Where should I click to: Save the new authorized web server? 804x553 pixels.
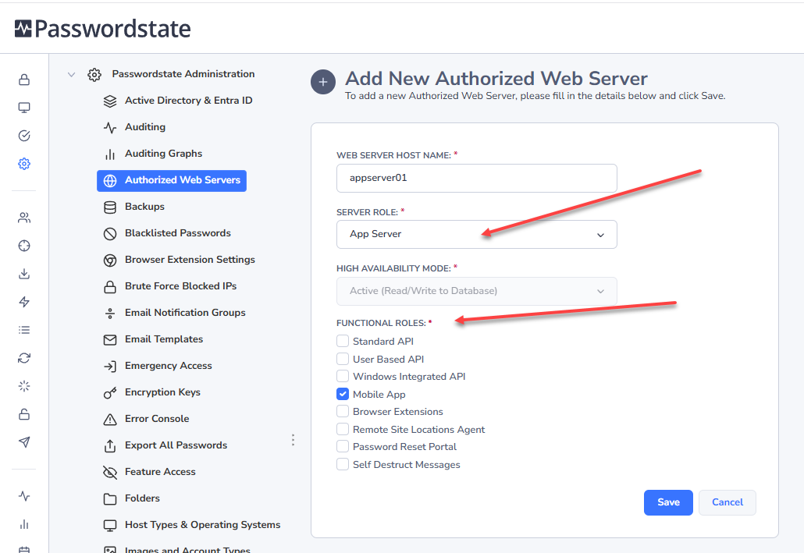668,502
